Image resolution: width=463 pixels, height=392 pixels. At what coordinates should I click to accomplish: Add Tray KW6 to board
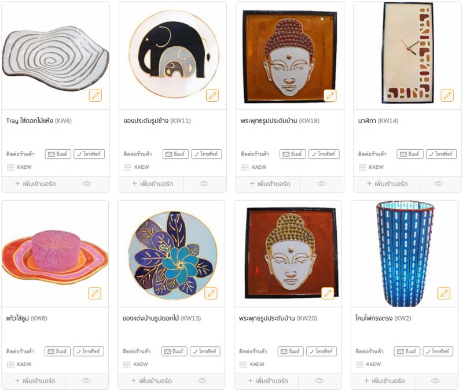[x=35, y=184]
